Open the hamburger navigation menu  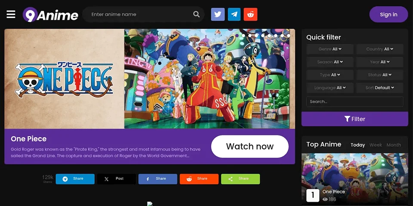click(11, 14)
